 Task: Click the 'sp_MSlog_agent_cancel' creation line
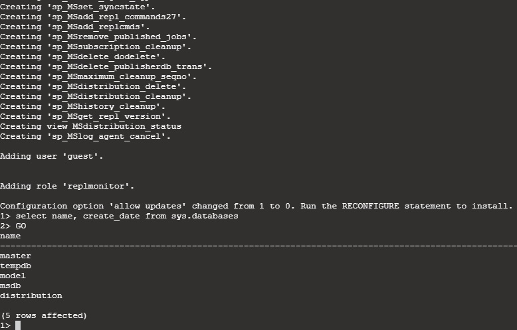coord(86,136)
